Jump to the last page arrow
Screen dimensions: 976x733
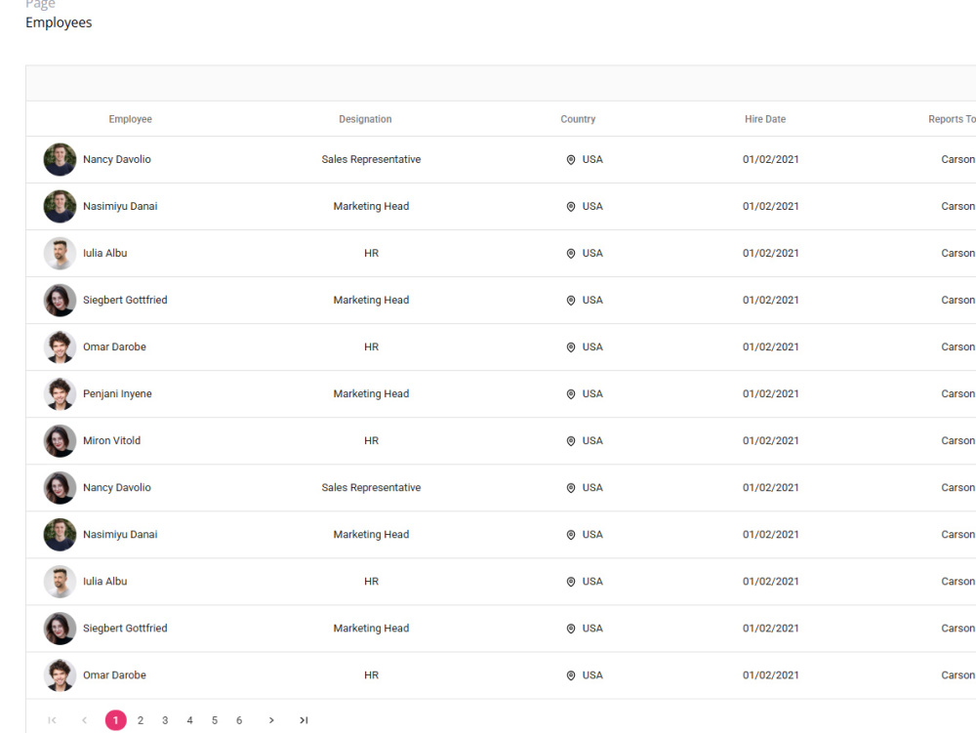pyautogui.click(x=304, y=720)
